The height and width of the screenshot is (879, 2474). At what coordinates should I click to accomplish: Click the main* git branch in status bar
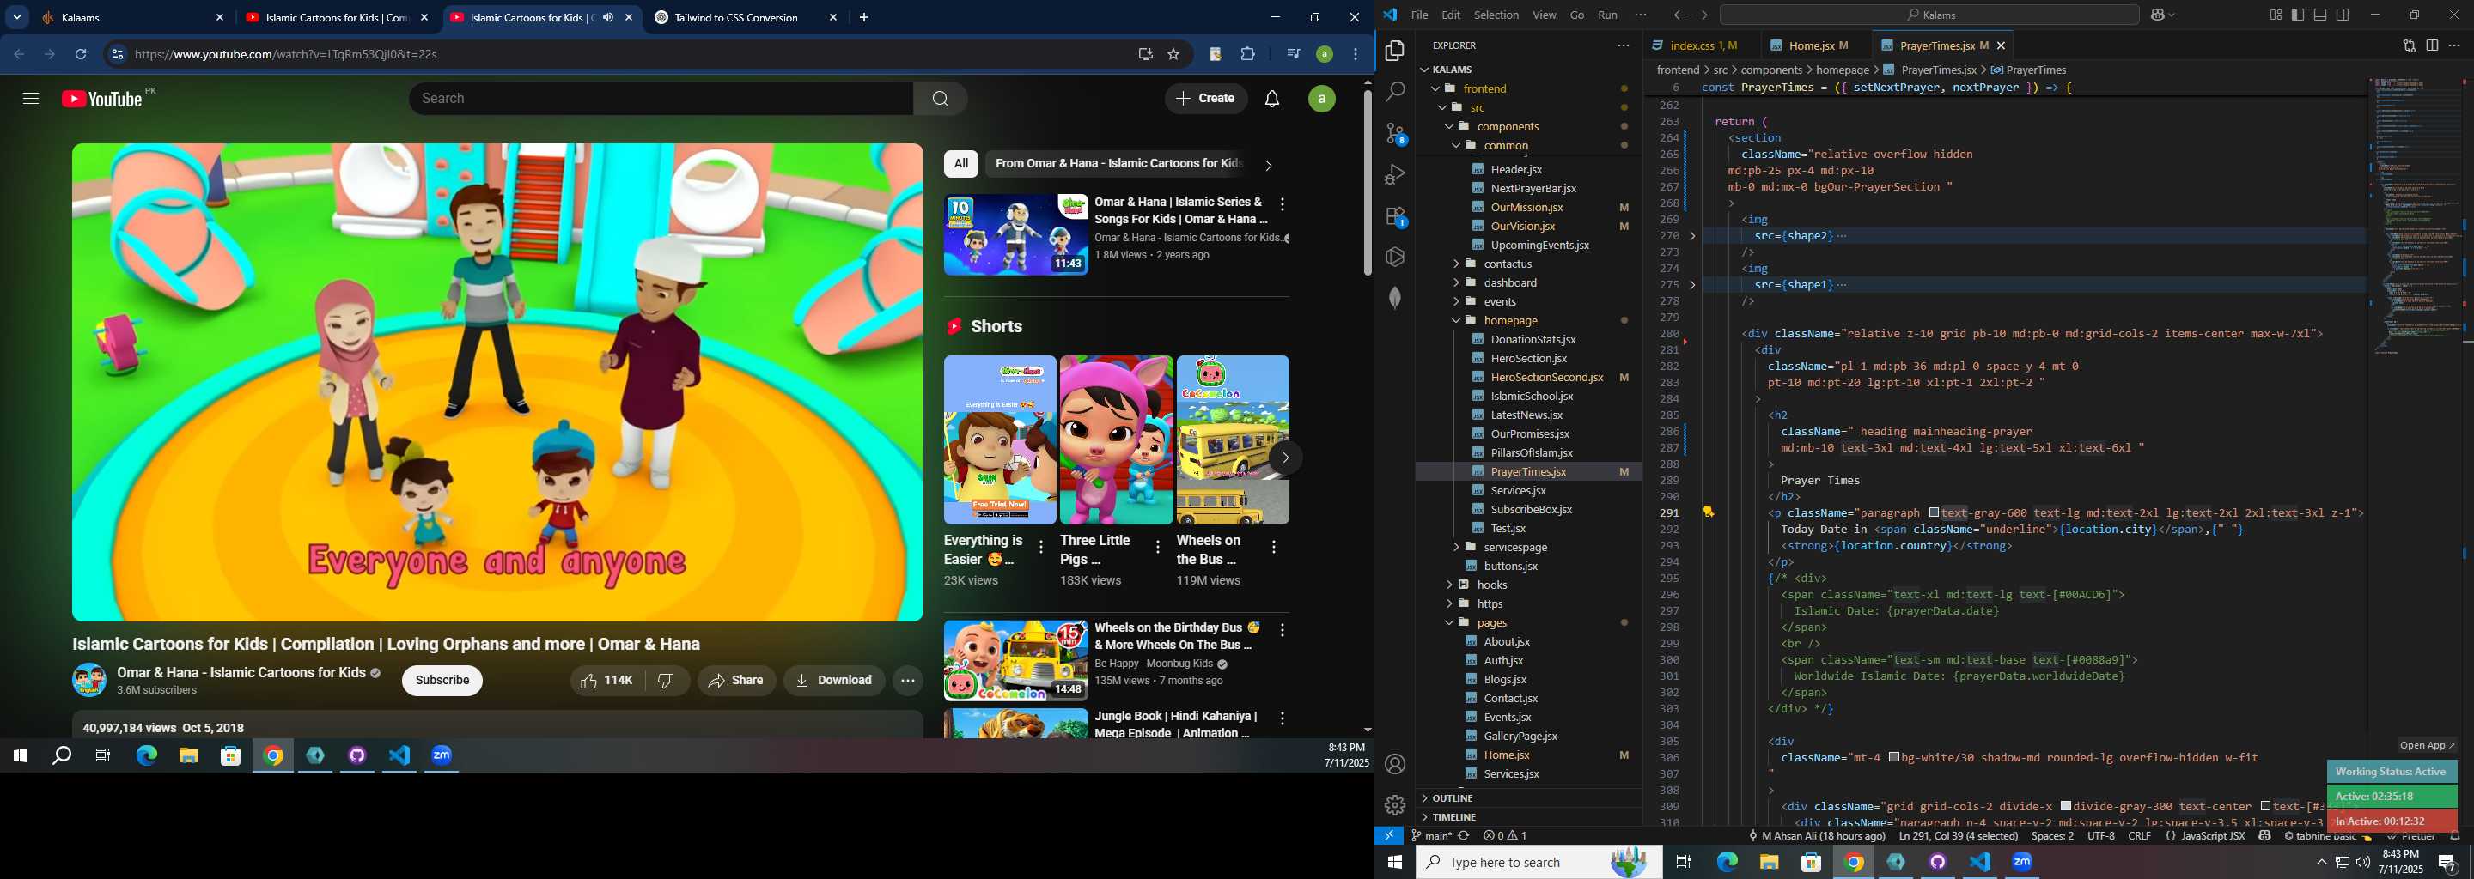point(1431,836)
